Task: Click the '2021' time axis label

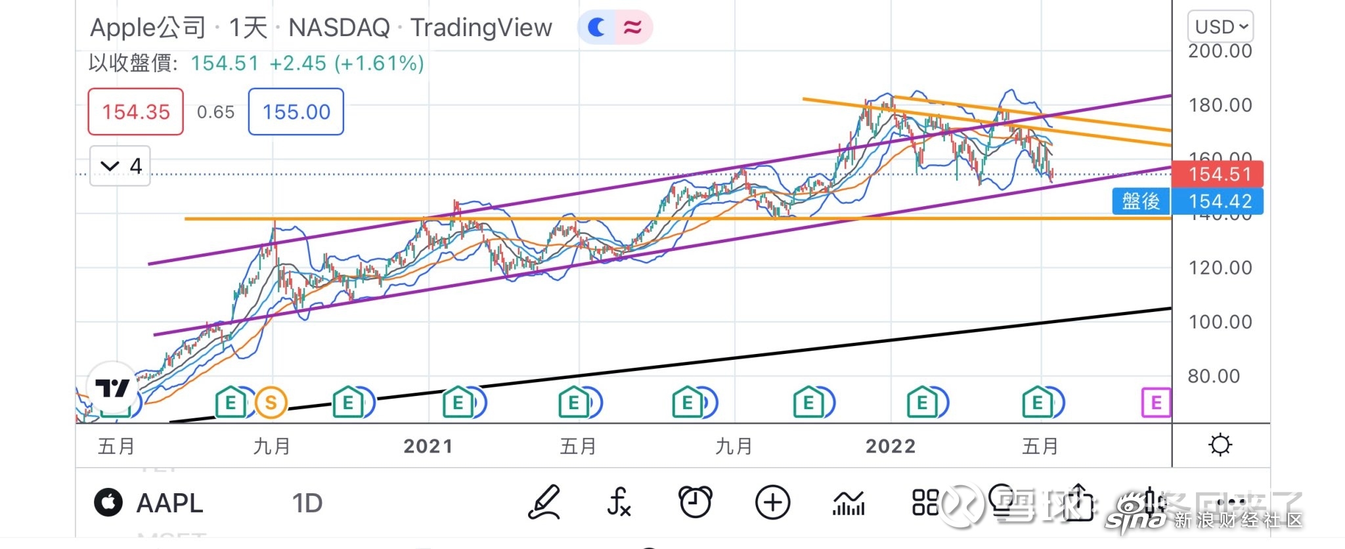Action: [x=428, y=447]
